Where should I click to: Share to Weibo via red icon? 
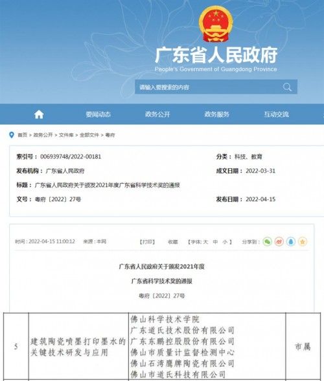click(279, 241)
